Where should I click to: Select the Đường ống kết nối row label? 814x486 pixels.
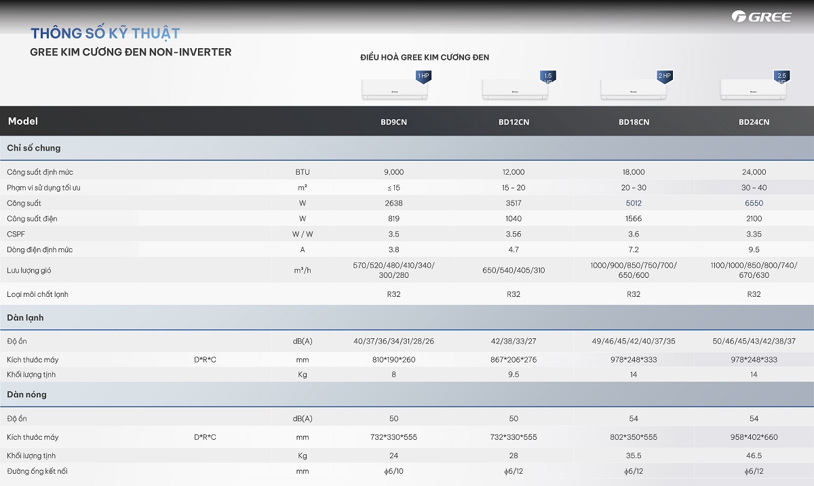pyautogui.click(x=37, y=471)
